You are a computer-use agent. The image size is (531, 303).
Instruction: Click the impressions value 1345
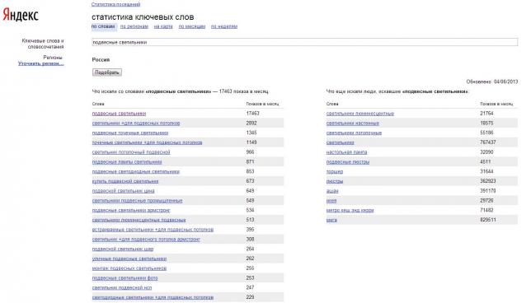click(x=251, y=133)
